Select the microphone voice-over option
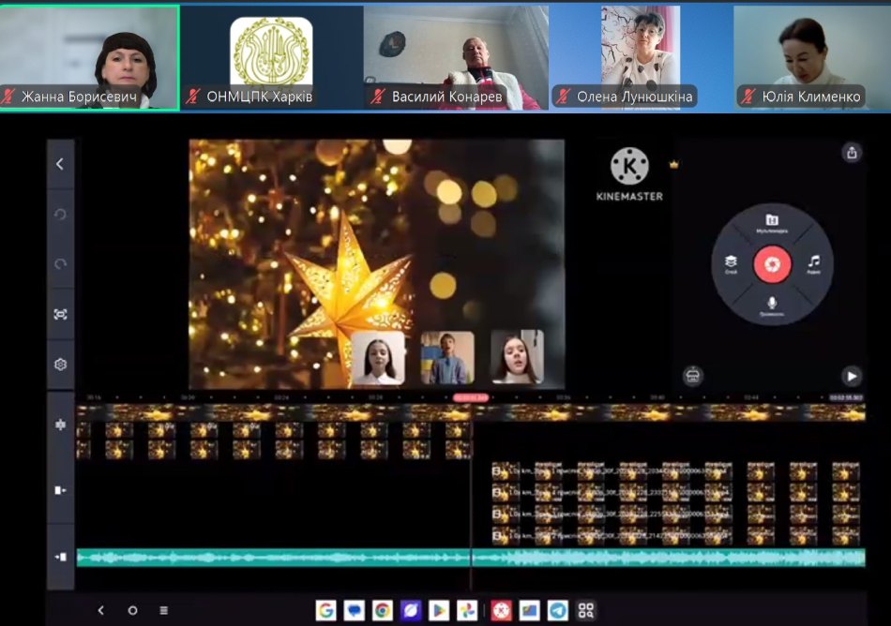 772,306
